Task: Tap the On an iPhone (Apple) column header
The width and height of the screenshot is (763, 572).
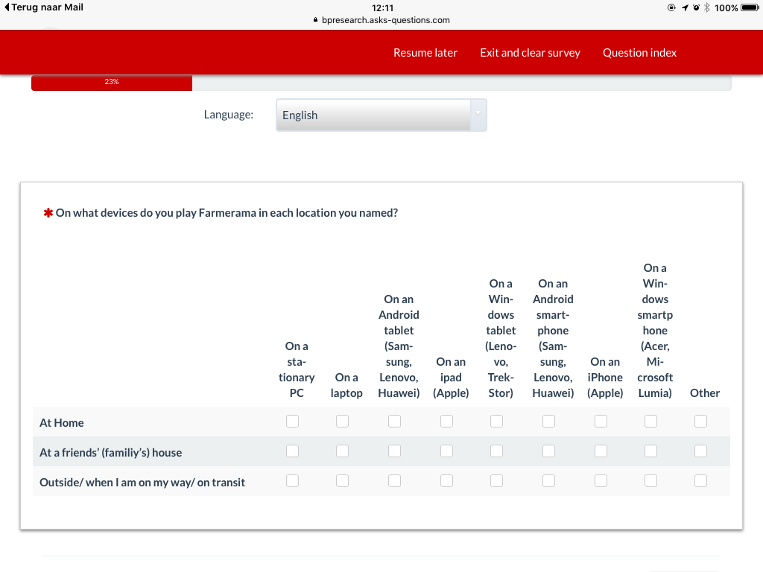Action: (x=605, y=378)
